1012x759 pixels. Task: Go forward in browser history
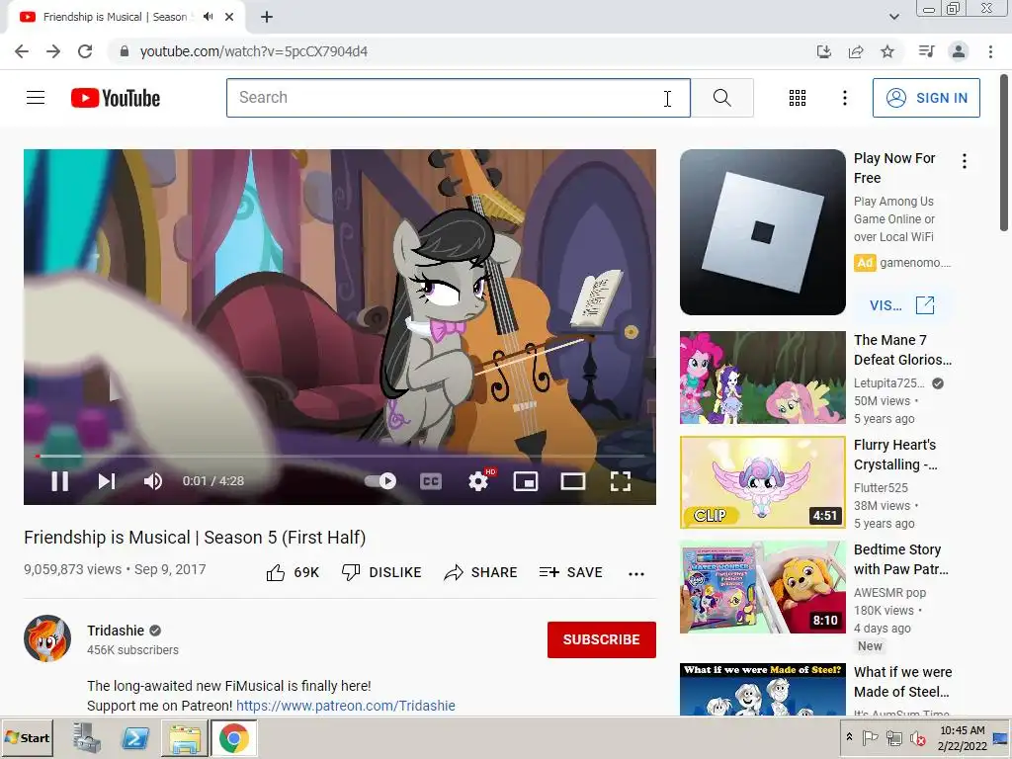[53, 51]
